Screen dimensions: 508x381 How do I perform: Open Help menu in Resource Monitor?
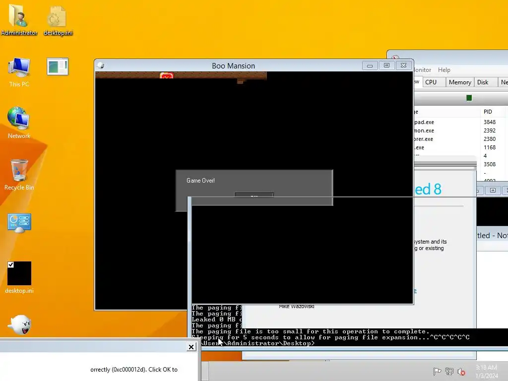tap(444, 69)
